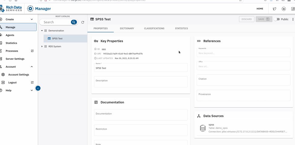Click the Table: demo_spss text
Screen dimensions: 295x145
[x=218, y=128]
